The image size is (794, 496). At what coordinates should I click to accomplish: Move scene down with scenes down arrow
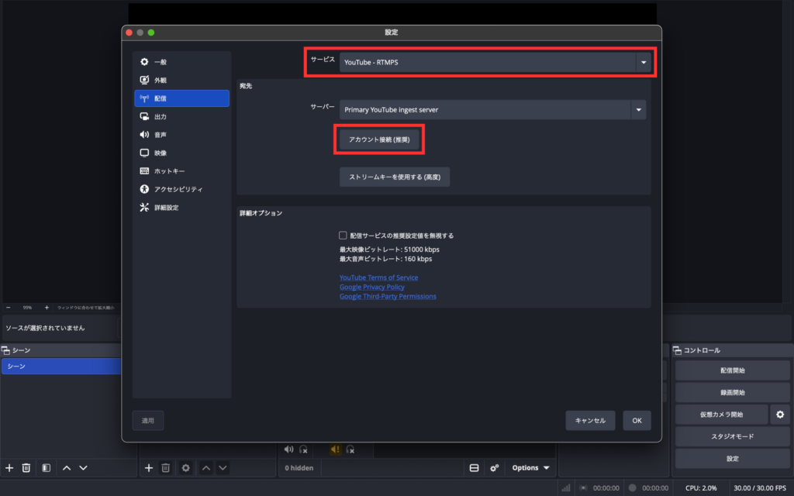[84, 468]
